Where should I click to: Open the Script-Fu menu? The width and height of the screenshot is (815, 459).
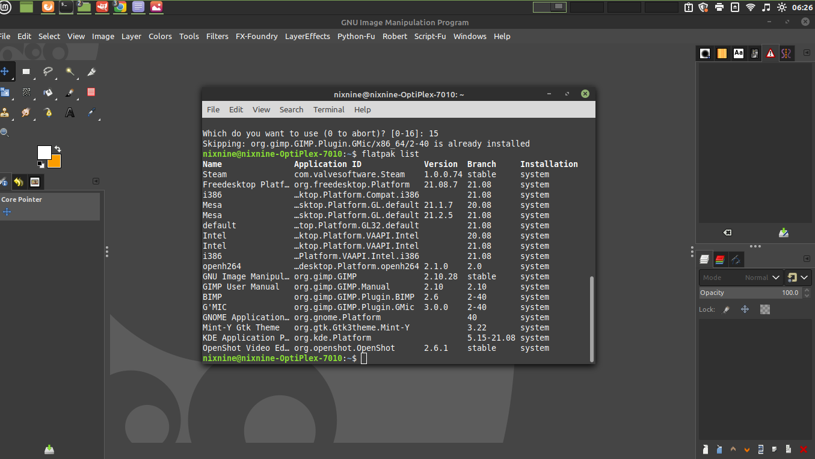point(430,36)
